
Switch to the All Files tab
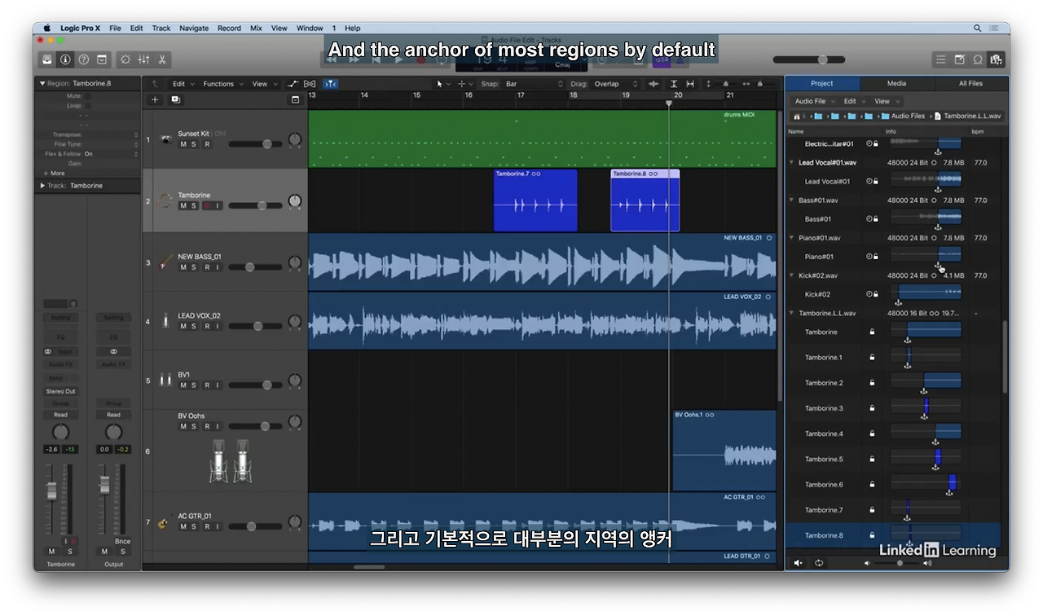[970, 83]
